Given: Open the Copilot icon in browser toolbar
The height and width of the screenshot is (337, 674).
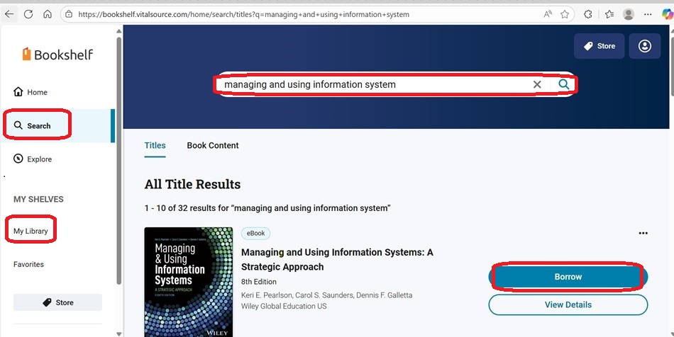Looking at the screenshot, I should point(668,14).
